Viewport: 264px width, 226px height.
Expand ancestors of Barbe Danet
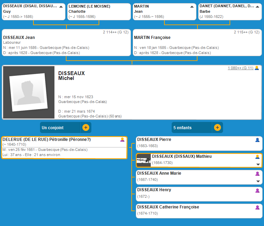(257, 7)
